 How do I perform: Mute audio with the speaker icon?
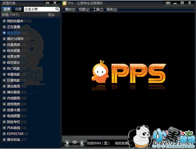click(82, 143)
